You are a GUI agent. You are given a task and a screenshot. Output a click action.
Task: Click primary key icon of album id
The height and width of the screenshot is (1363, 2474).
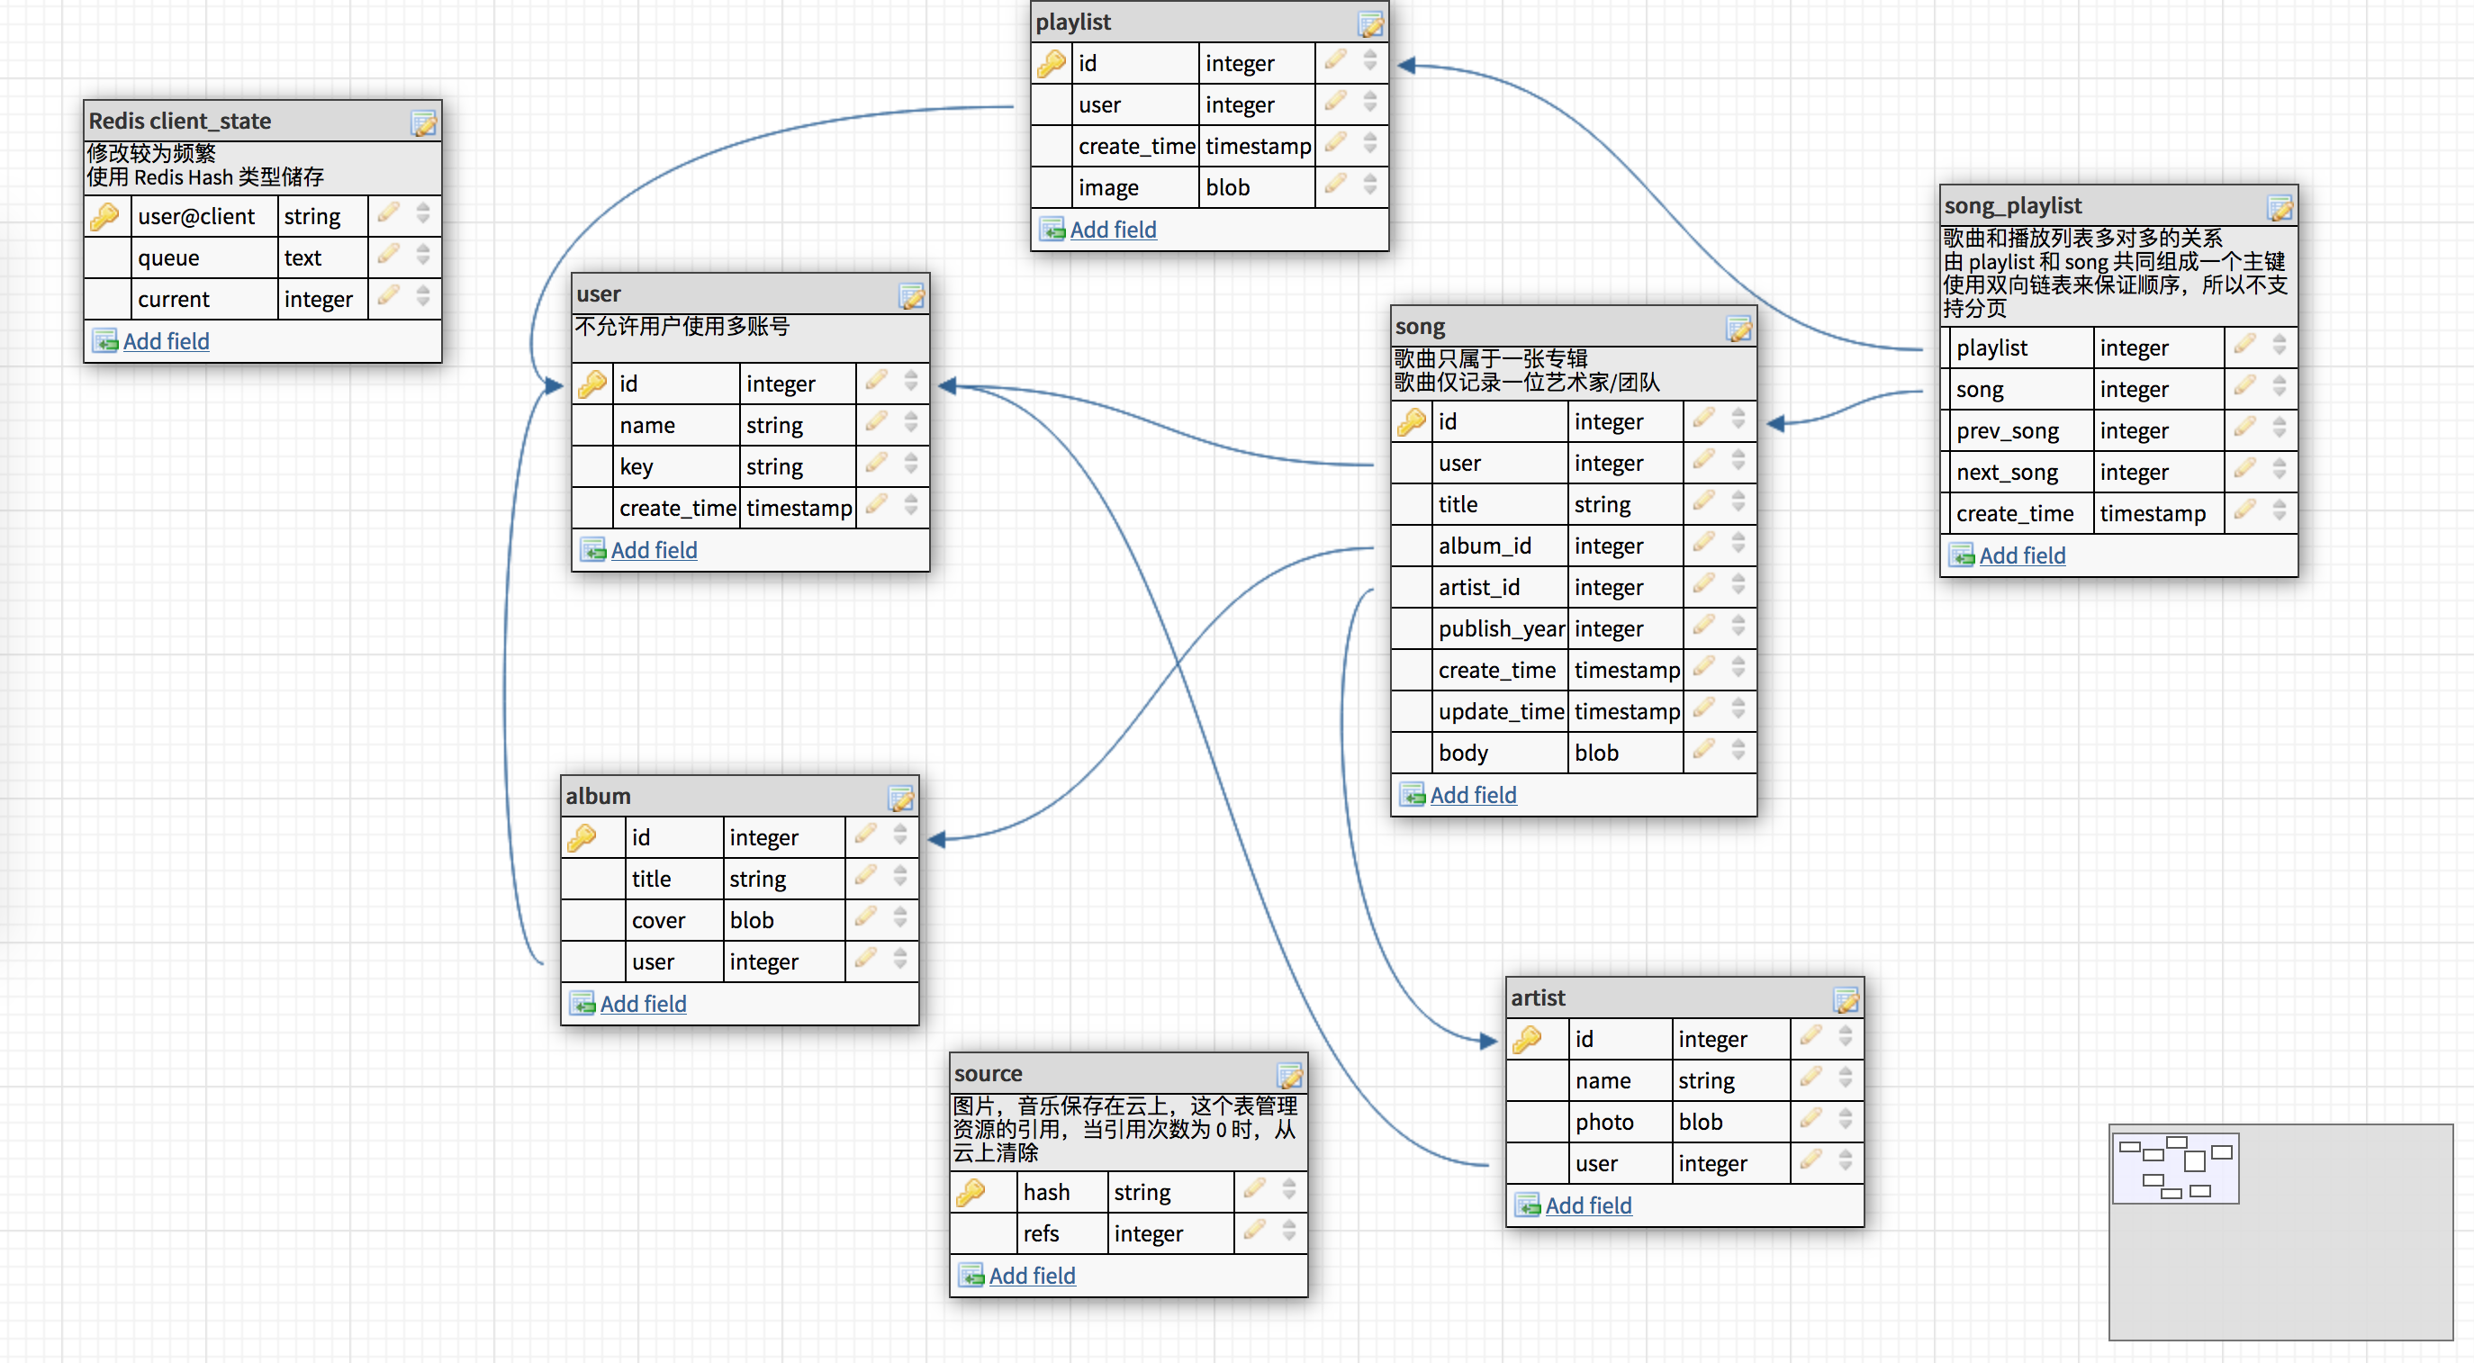[x=582, y=837]
